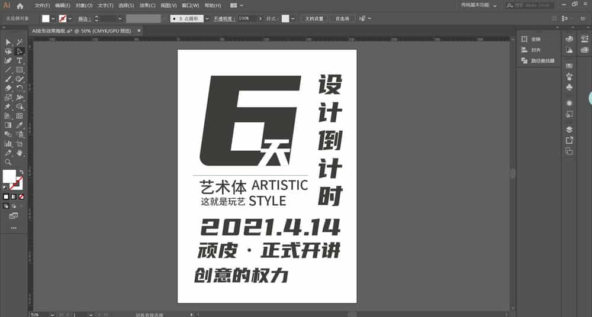
Task: Open graphic style dropdown arrow
Action: pos(293,18)
